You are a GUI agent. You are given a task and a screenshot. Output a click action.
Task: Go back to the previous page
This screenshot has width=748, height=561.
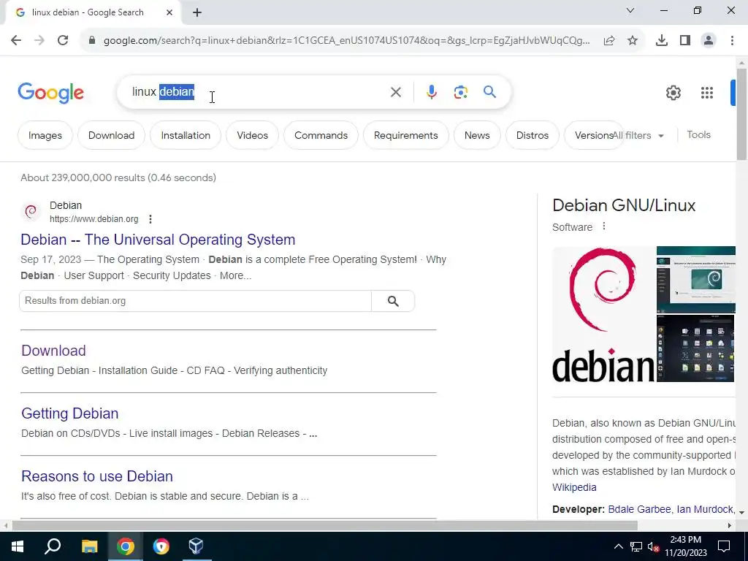(x=16, y=41)
